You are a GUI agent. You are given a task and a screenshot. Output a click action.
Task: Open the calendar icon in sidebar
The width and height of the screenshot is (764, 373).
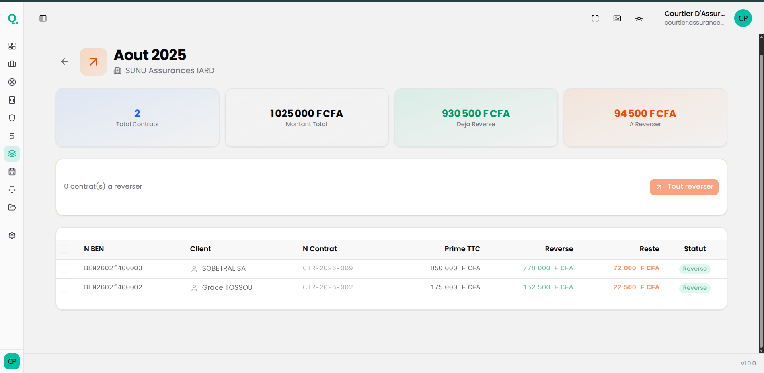[x=12, y=172]
